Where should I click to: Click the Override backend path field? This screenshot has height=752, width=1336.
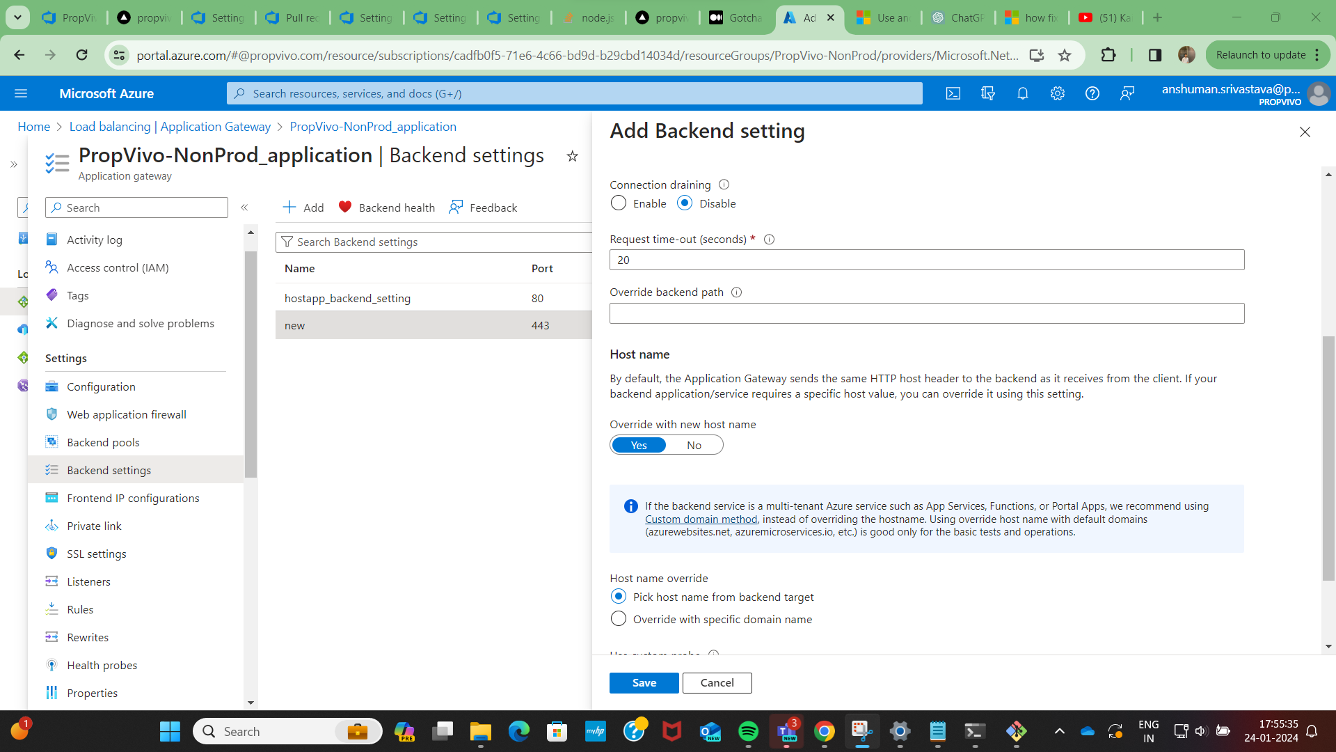[927, 313]
